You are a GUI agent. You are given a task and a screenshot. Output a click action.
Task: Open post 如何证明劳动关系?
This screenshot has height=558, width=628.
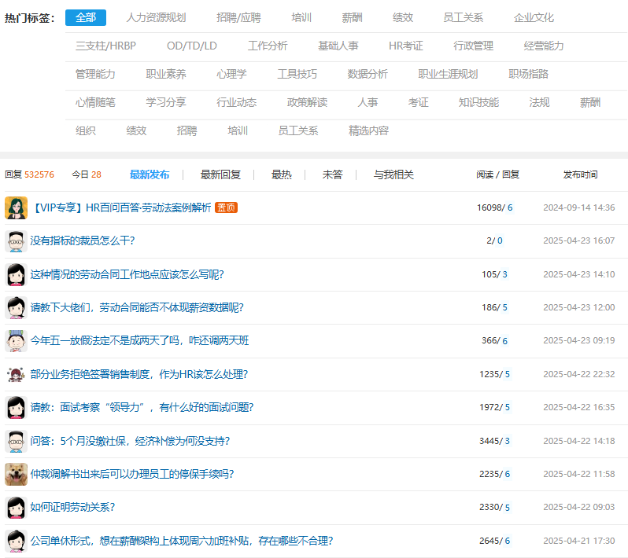[x=72, y=507]
